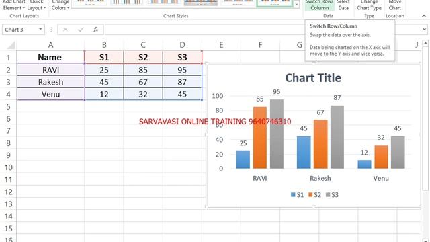Screen dimensions: 430x242
Task: Select row 5 header
Action: (8, 106)
